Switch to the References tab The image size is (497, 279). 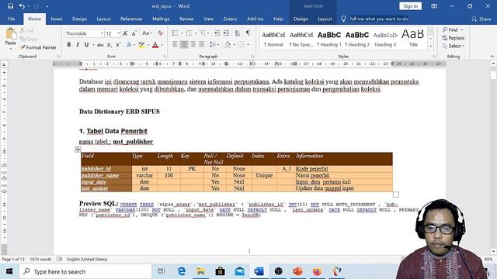click(x=131, y=19)
